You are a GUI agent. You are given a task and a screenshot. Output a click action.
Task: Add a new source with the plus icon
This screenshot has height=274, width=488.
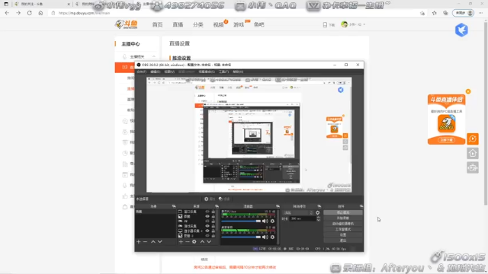pyautogui.click(x=181, y=242)
